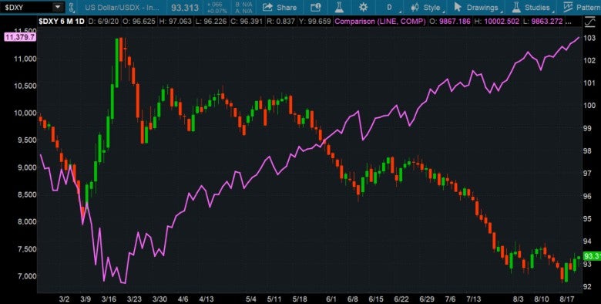Screen dimensions: 601x304
Task: Click the H: 97.063 high value
Action: tap(175, 22)
